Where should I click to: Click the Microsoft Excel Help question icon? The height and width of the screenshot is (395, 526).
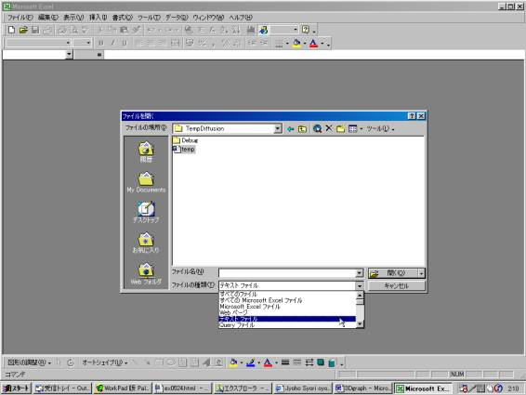click(x=305, y=30)
